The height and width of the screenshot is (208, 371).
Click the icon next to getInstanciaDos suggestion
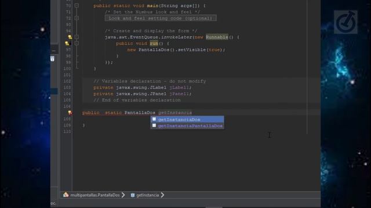154,119
